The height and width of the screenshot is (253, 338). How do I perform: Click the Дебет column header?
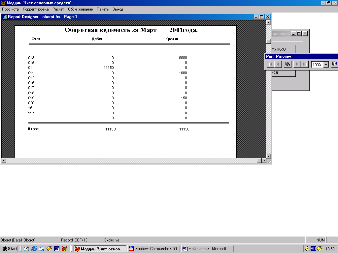(x=97, y=39)
